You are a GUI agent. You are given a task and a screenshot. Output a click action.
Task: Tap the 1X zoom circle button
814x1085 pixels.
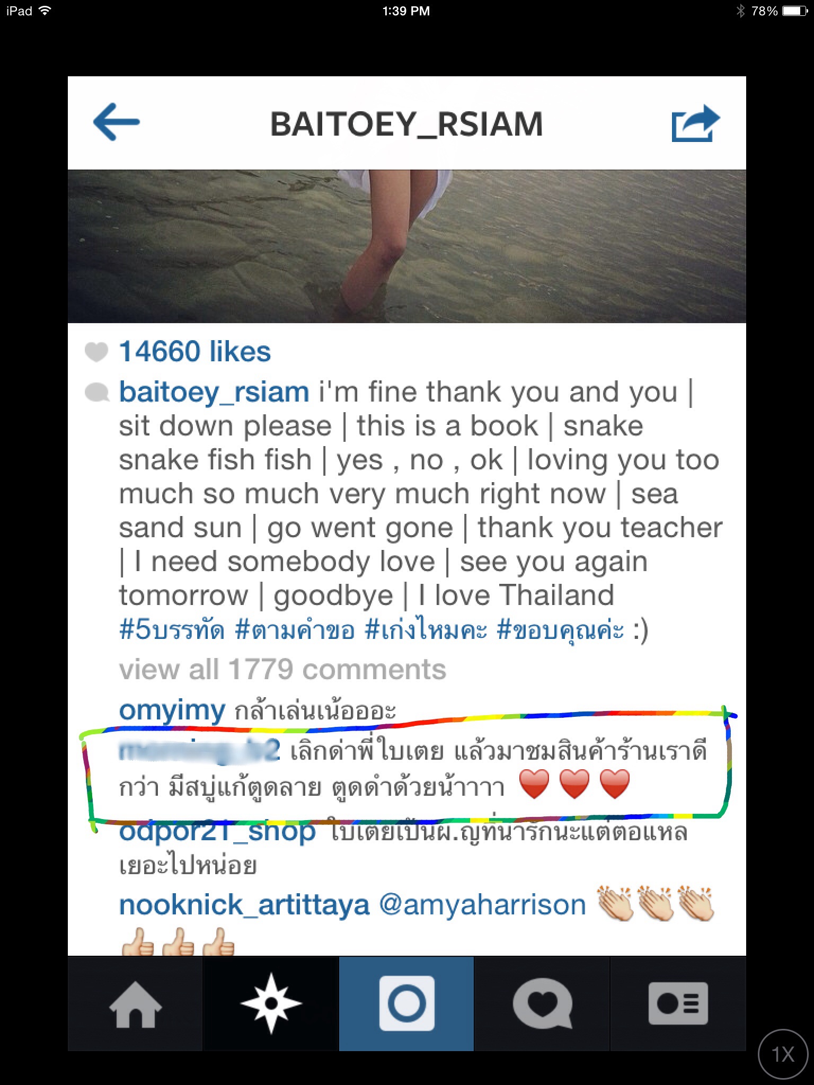click(783, 1054)
